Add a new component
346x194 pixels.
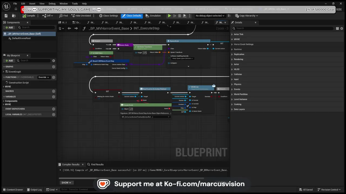point(9,27)
